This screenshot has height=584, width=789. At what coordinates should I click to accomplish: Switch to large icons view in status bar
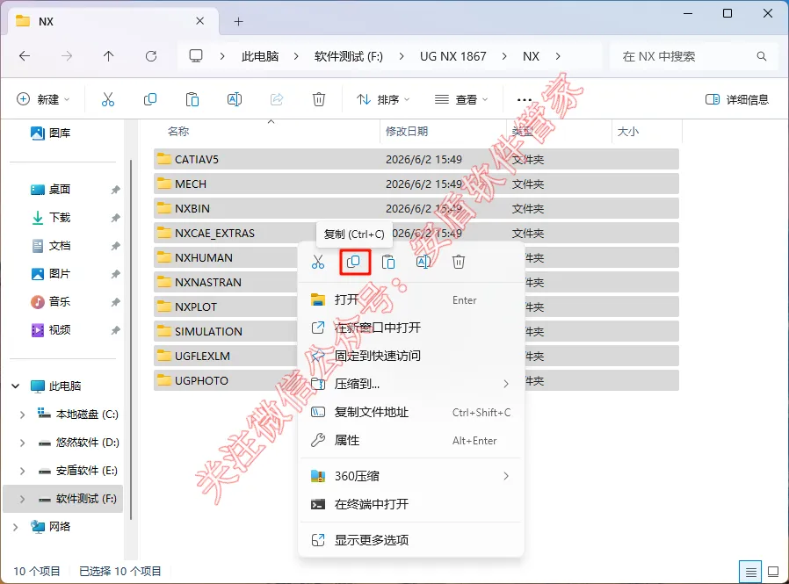pos(773,572)
